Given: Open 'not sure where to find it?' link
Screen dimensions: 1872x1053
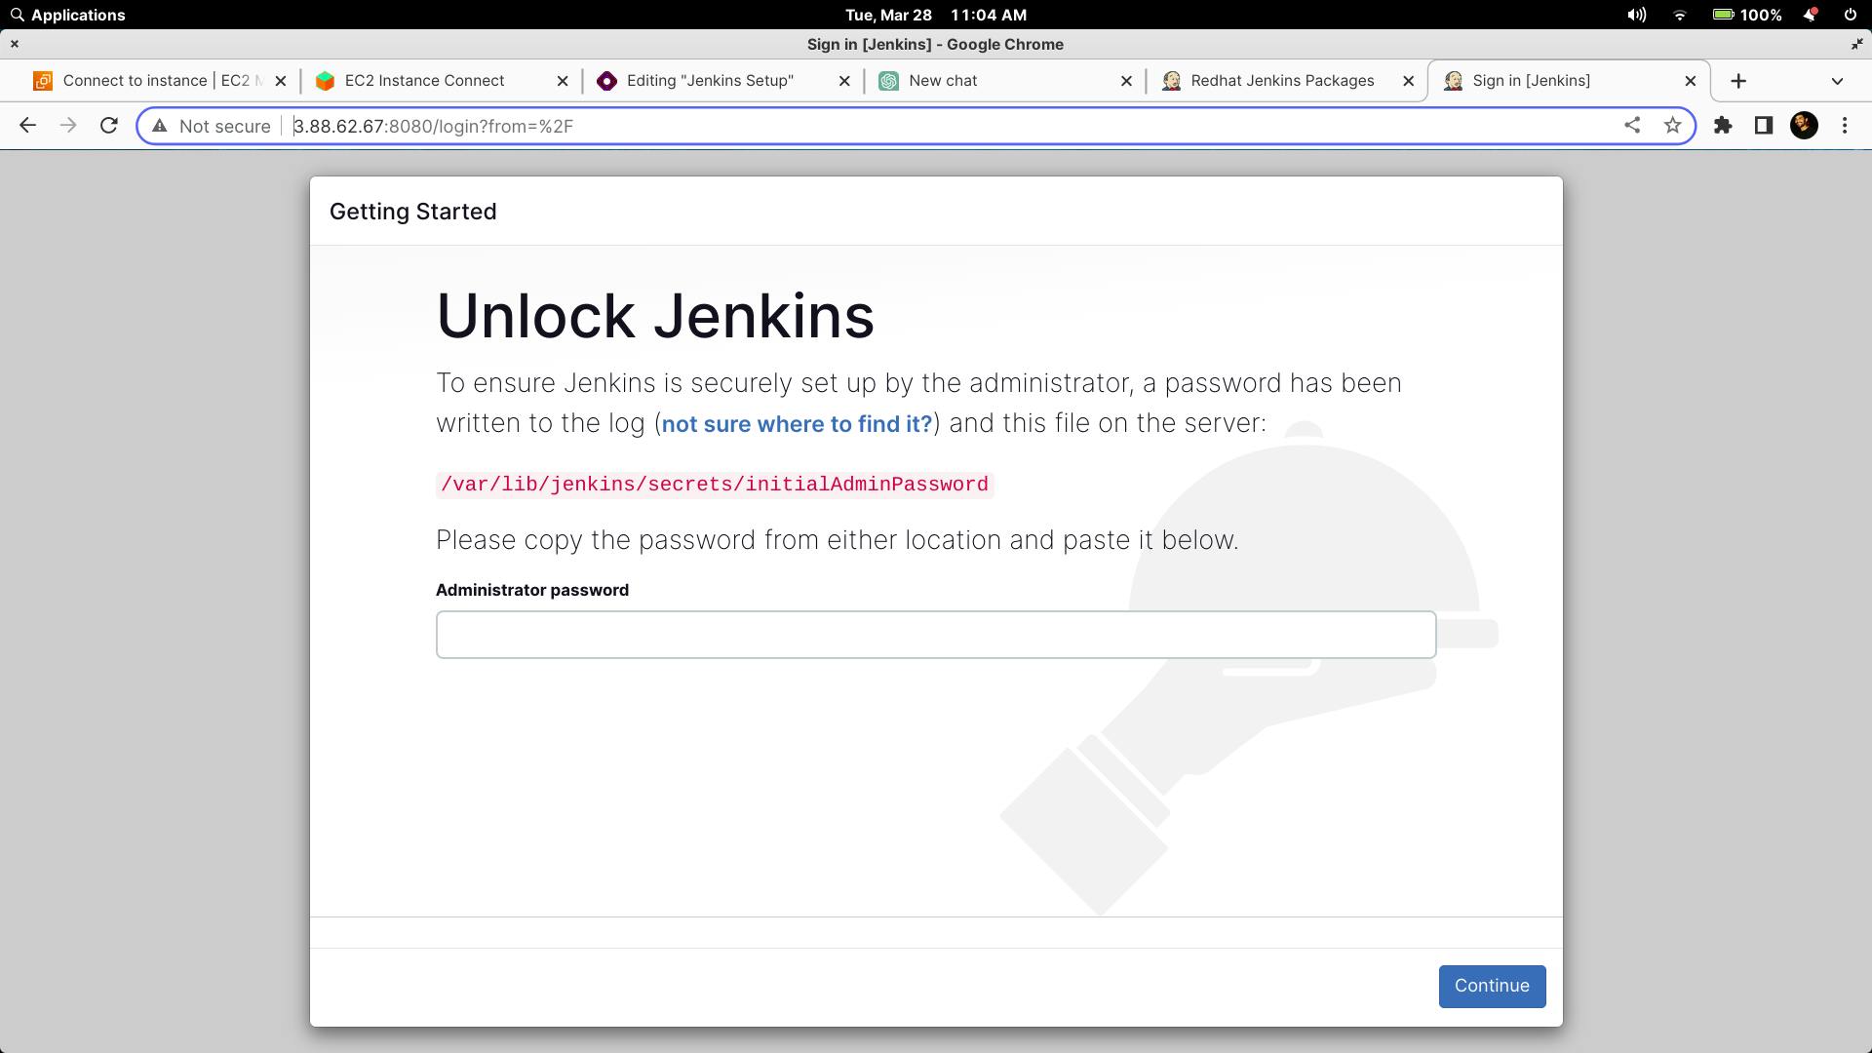Looking at the screenshot, I should point(797,424).
